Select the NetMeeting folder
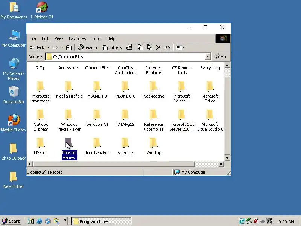The width and height of the screenshot is (301, 226). [154, 90]
